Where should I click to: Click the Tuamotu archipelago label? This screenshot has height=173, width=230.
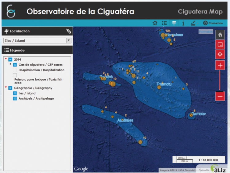(164, 84)
